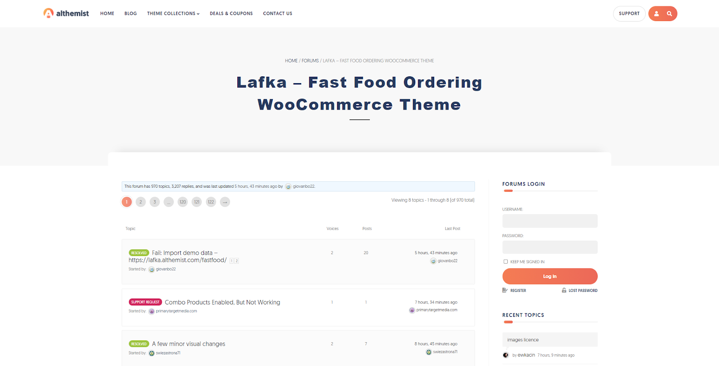Click last poster swiezastrona71 name
Screen dimensions: 719x366
(x=445, y=352)
